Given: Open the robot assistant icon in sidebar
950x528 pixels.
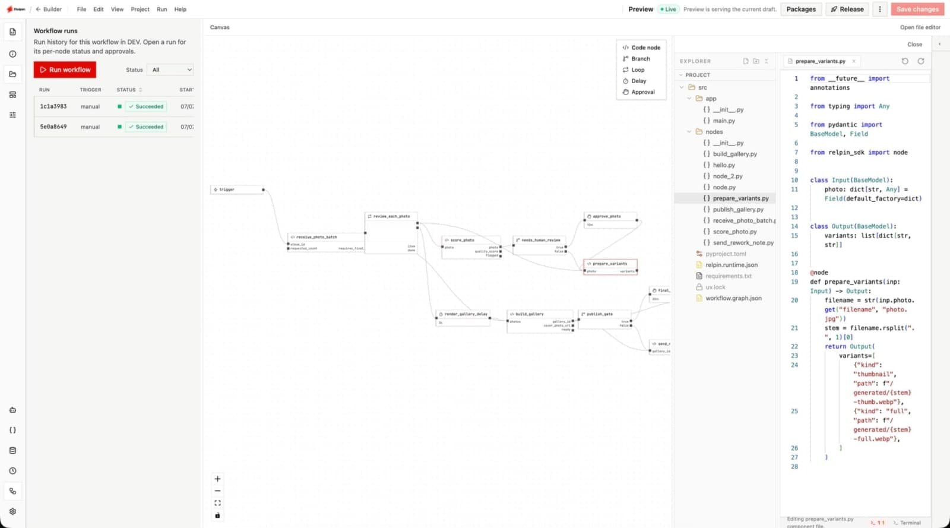Looking at the screenshot, I should pyautogui.click(x=12, y=410).
